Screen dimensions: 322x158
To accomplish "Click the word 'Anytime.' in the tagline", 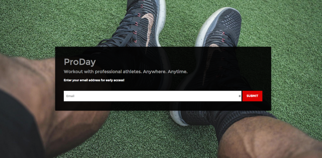I will point(177,72).
